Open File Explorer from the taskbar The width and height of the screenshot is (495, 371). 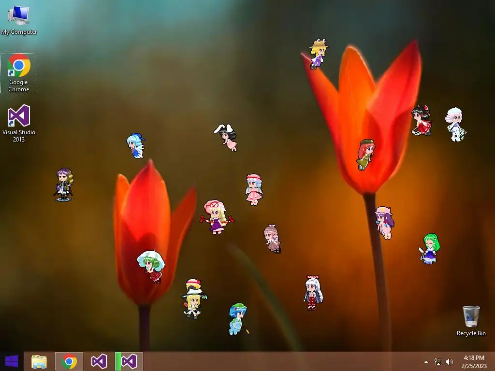tap(39, 361)
